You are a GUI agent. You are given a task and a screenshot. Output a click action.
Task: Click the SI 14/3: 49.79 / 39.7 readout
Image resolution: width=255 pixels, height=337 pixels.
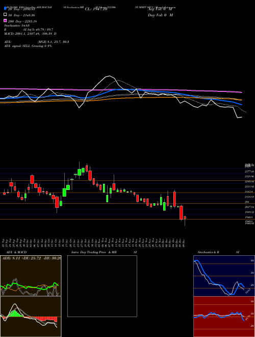38,30
